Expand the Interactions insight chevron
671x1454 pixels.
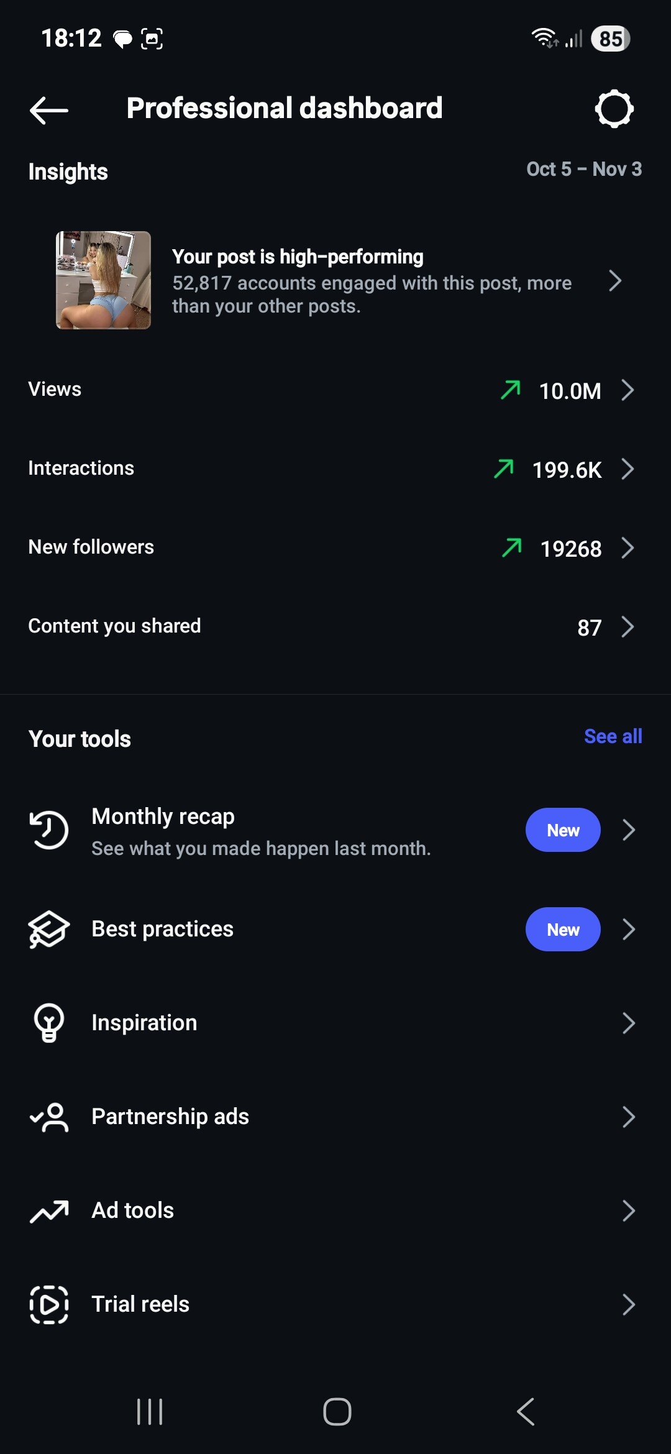pos(628,469)
